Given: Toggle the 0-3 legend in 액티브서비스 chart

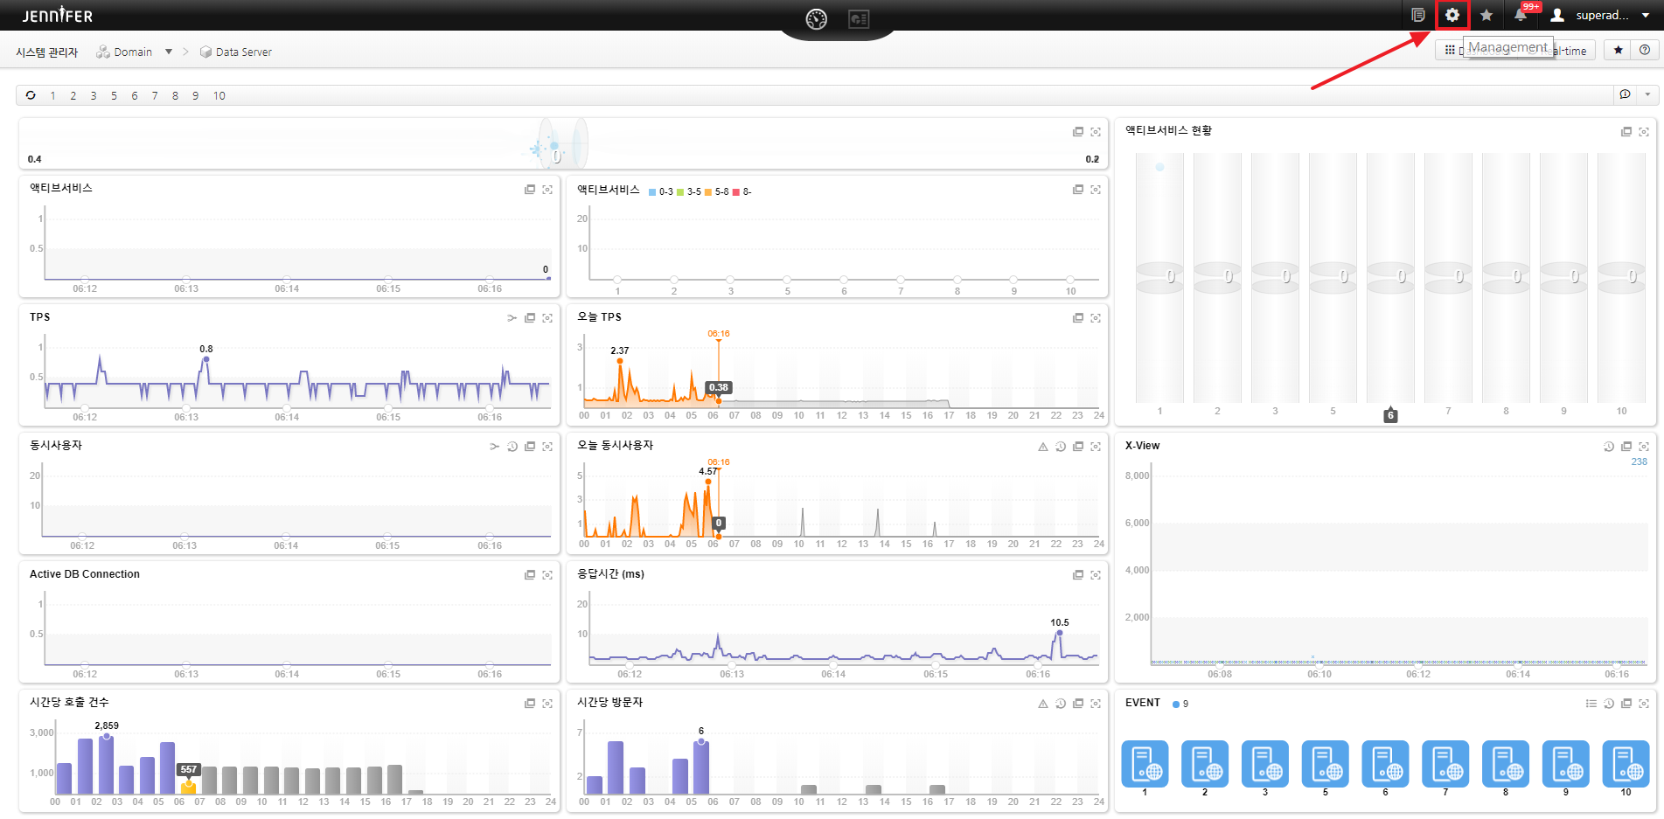Looking at the screenshot, I should (x=661, y=191).
